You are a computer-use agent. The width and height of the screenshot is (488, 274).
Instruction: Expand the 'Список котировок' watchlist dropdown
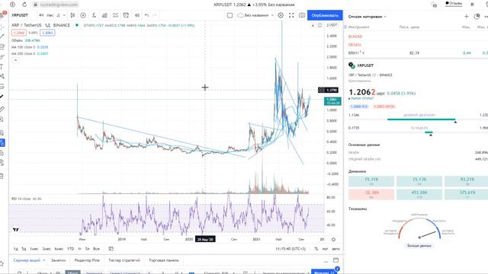[368, 17]
